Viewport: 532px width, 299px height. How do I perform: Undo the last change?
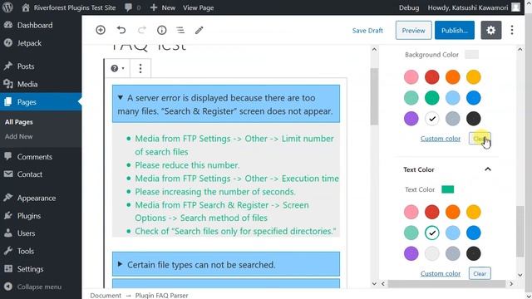(121, 30)
